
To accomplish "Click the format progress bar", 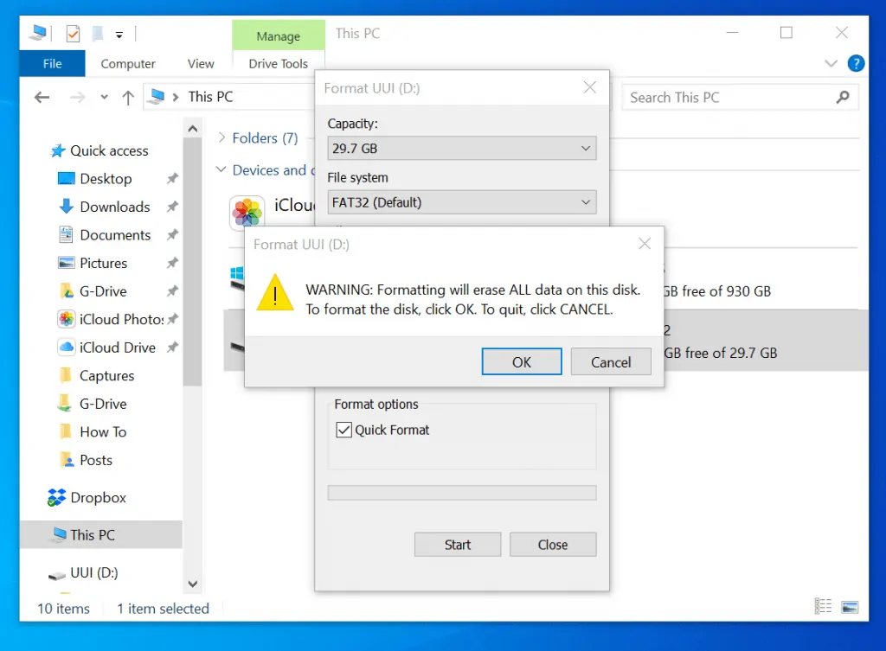I will (462, 493).
